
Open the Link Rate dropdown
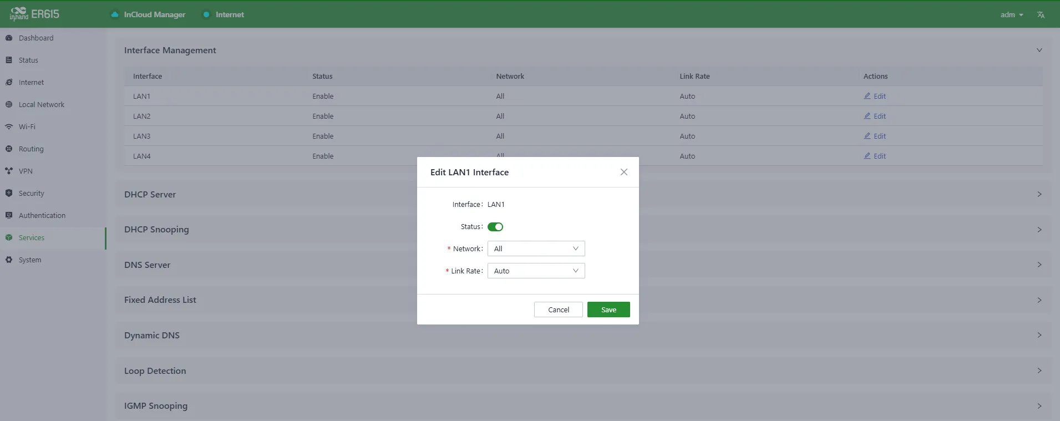tap(536, 271)
